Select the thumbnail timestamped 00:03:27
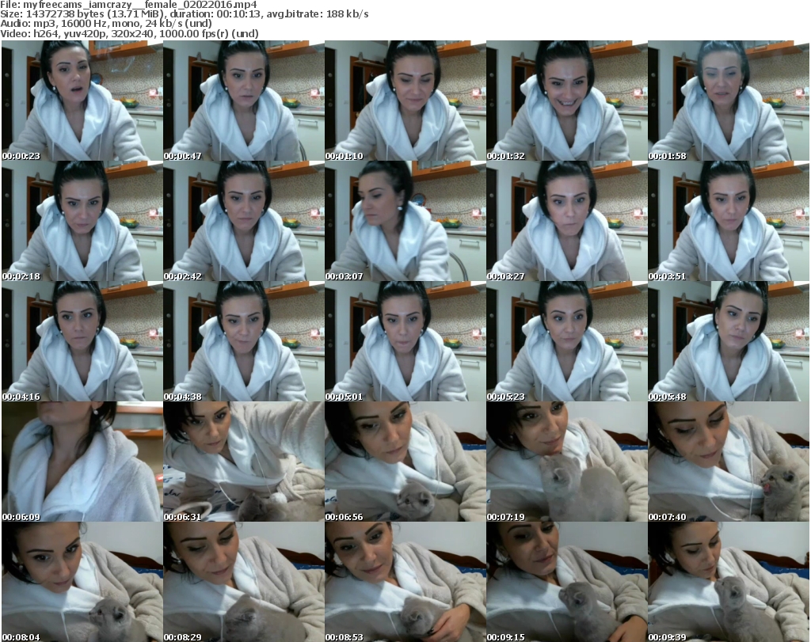 [x=567, y=221]
